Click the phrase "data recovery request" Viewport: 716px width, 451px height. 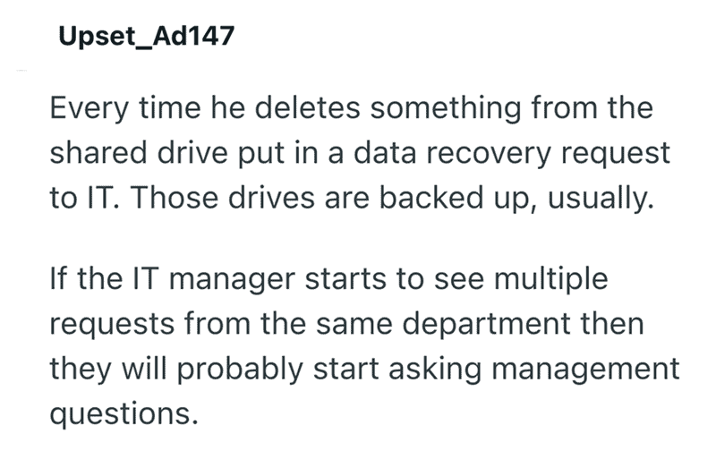pos(511,154)
